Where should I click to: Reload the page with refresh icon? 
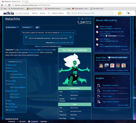coord(9,5)
